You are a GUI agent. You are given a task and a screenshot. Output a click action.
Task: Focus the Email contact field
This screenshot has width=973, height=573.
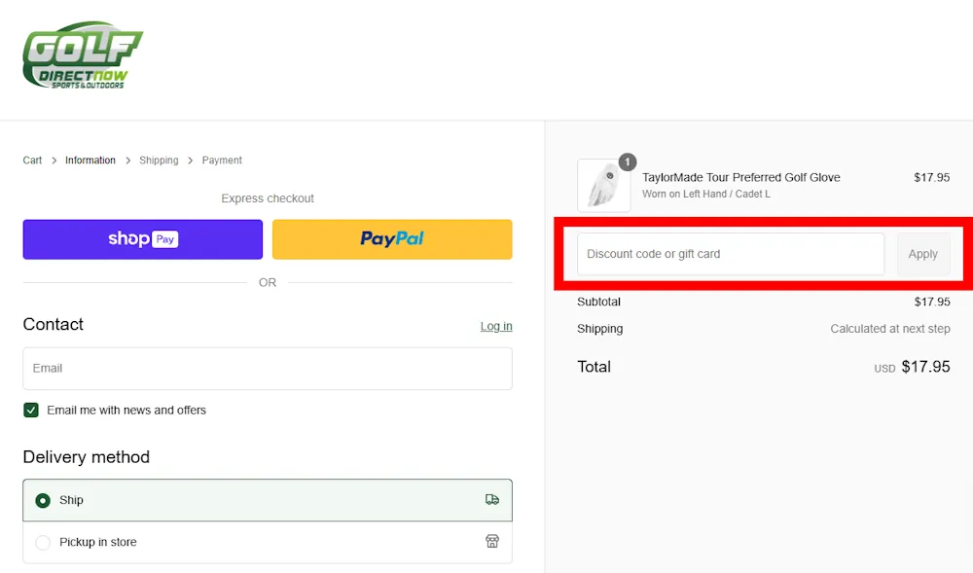(268, 369)
